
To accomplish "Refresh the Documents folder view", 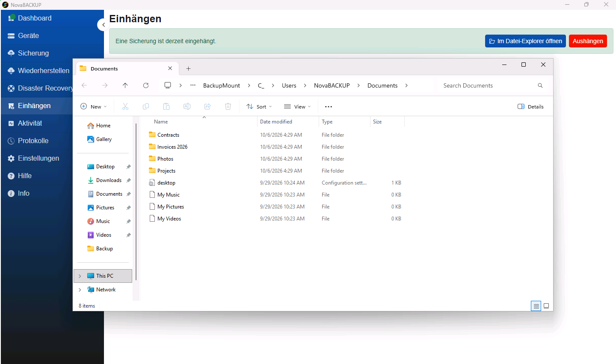I will pos(146,85).
